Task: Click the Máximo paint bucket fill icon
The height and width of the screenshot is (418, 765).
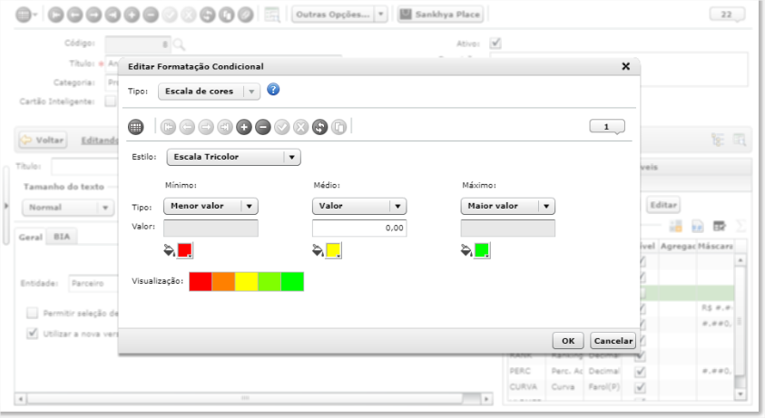Action: (466, 250)
